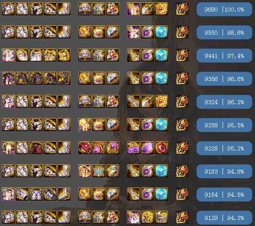Screen dimensions: 255x226
Task: Click the golden sun stone icon in 9690 row
Action: click(x=161, y=9)
